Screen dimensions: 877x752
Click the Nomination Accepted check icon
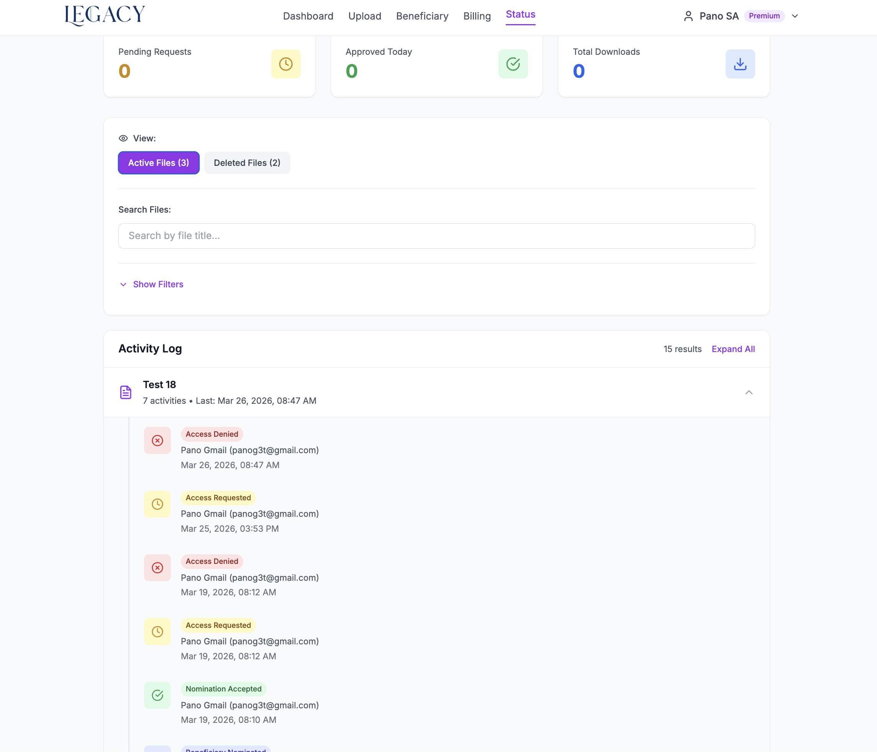click(x=157, y=695)
